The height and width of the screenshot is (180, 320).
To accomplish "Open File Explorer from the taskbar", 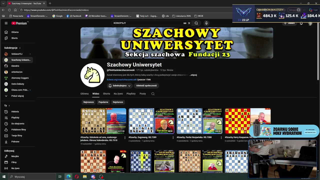I will point(85,176).
